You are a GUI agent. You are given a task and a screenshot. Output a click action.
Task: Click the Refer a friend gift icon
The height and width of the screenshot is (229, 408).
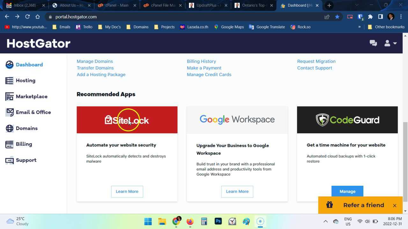[330, 205]
